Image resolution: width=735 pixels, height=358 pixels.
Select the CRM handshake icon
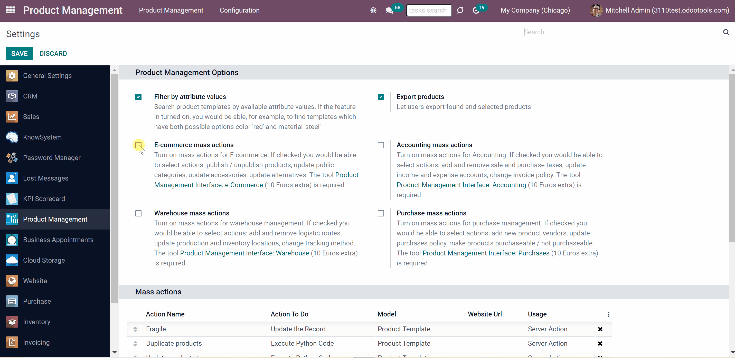point(12,96)
